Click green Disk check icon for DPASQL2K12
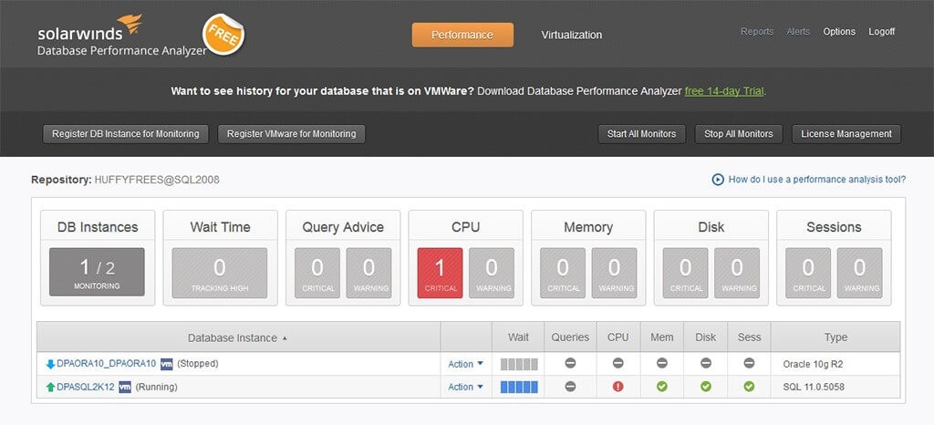The height and width of the screenshot is (425, 934). click(x=706, y=387)
